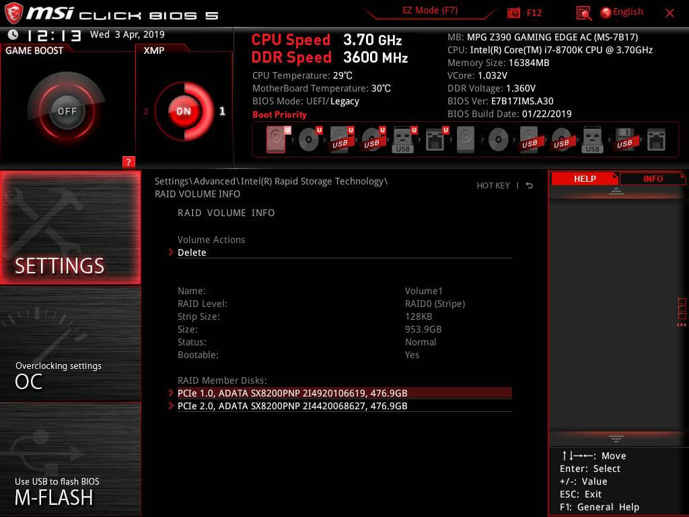Click the F1: General Help hint
The image size is (689, 517).
click(x=600, y=507)
